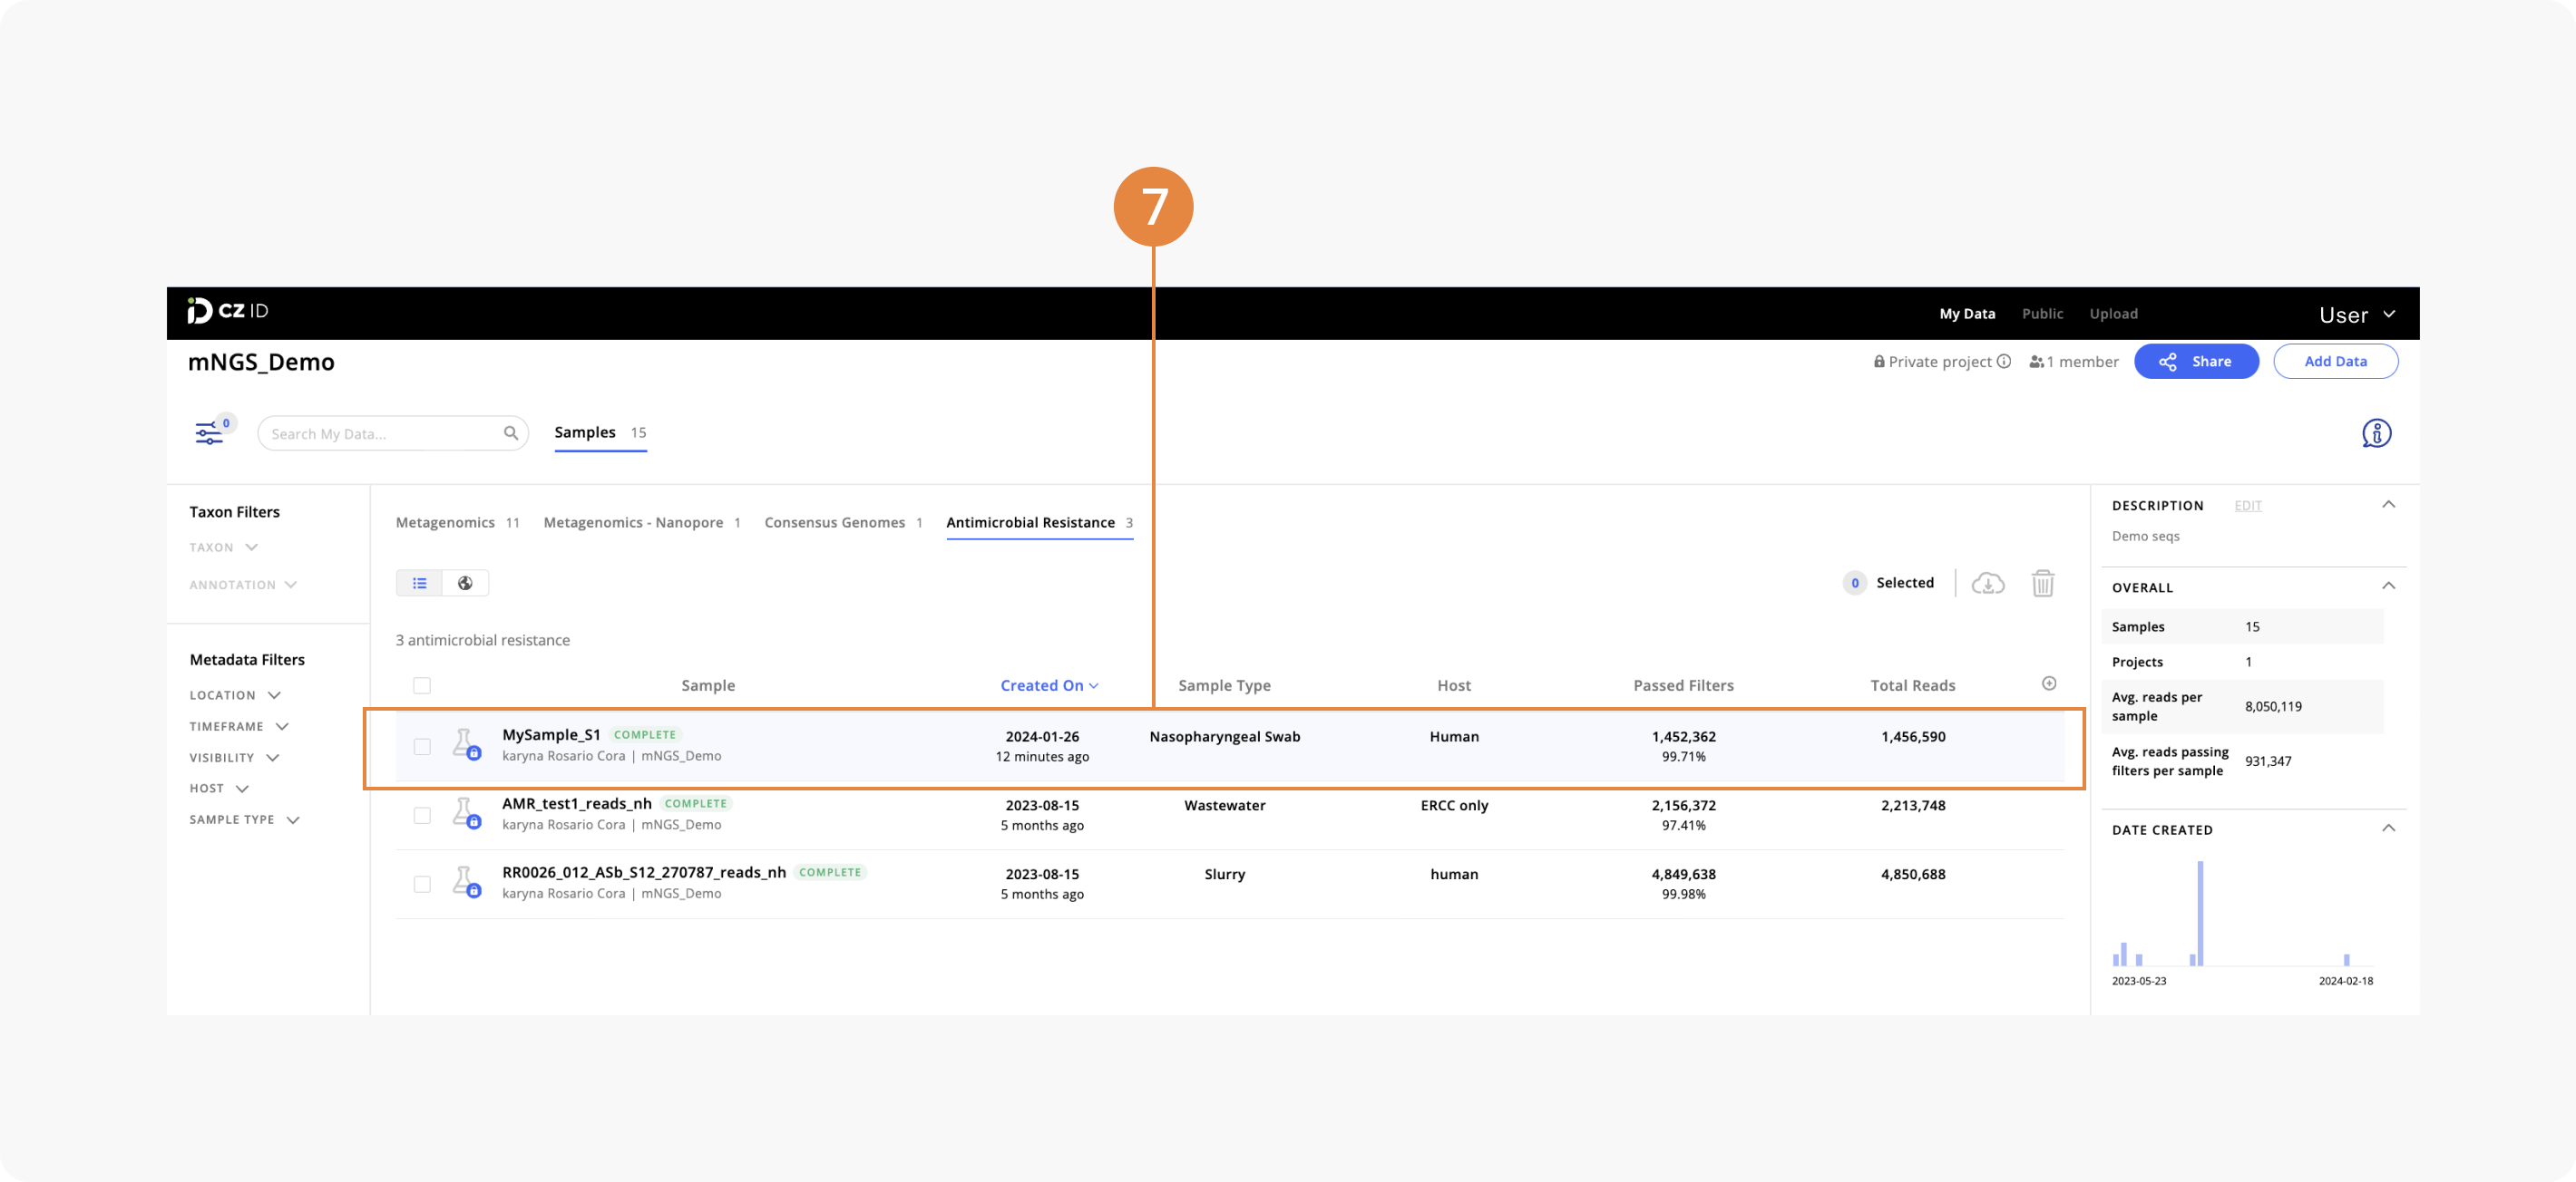
Task: Expand the Taxon filter dropdown
Action: coord(223,547)
